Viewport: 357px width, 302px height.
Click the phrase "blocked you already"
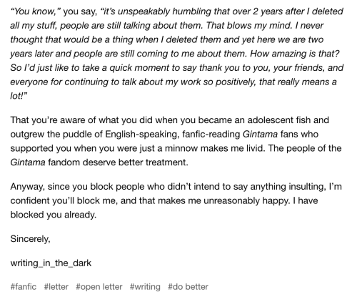coord(53,215)
